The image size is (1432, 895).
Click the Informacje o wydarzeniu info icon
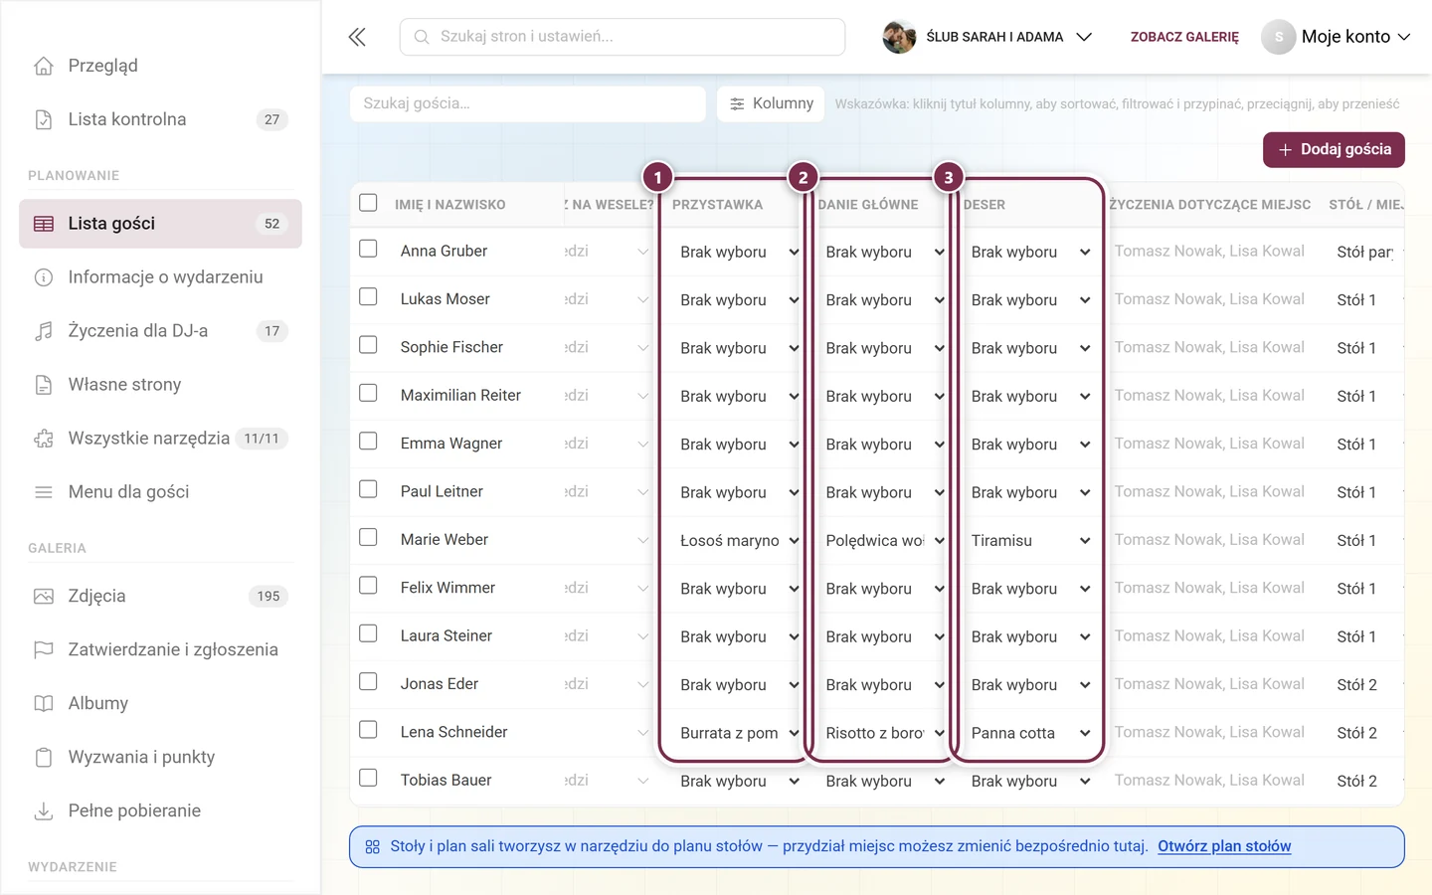[44, 277]
